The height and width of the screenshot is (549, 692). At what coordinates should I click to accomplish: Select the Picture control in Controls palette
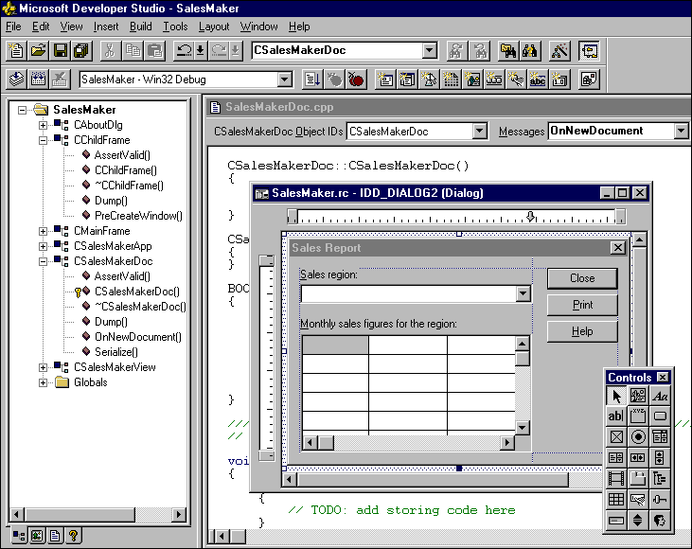(638, 396)
